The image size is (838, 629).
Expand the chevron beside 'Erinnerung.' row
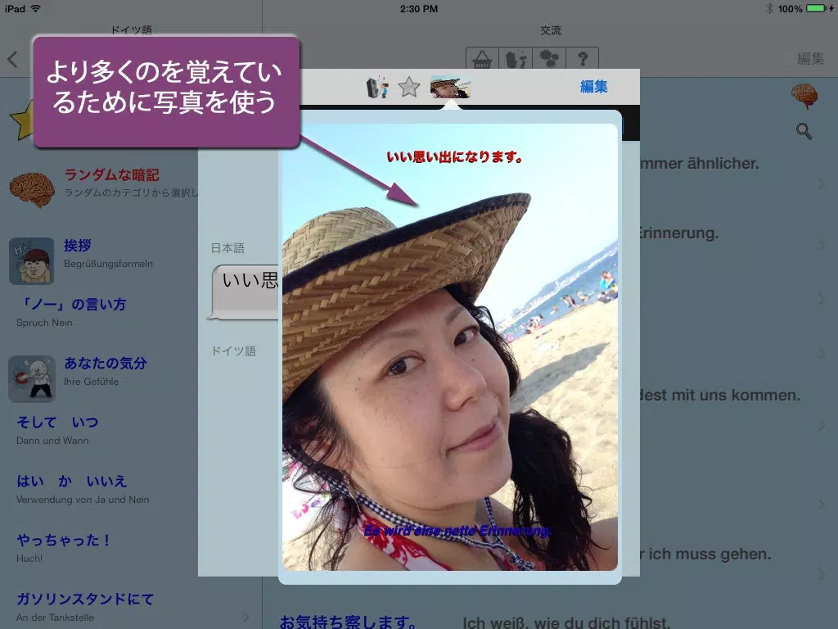(x=822, y=245)
